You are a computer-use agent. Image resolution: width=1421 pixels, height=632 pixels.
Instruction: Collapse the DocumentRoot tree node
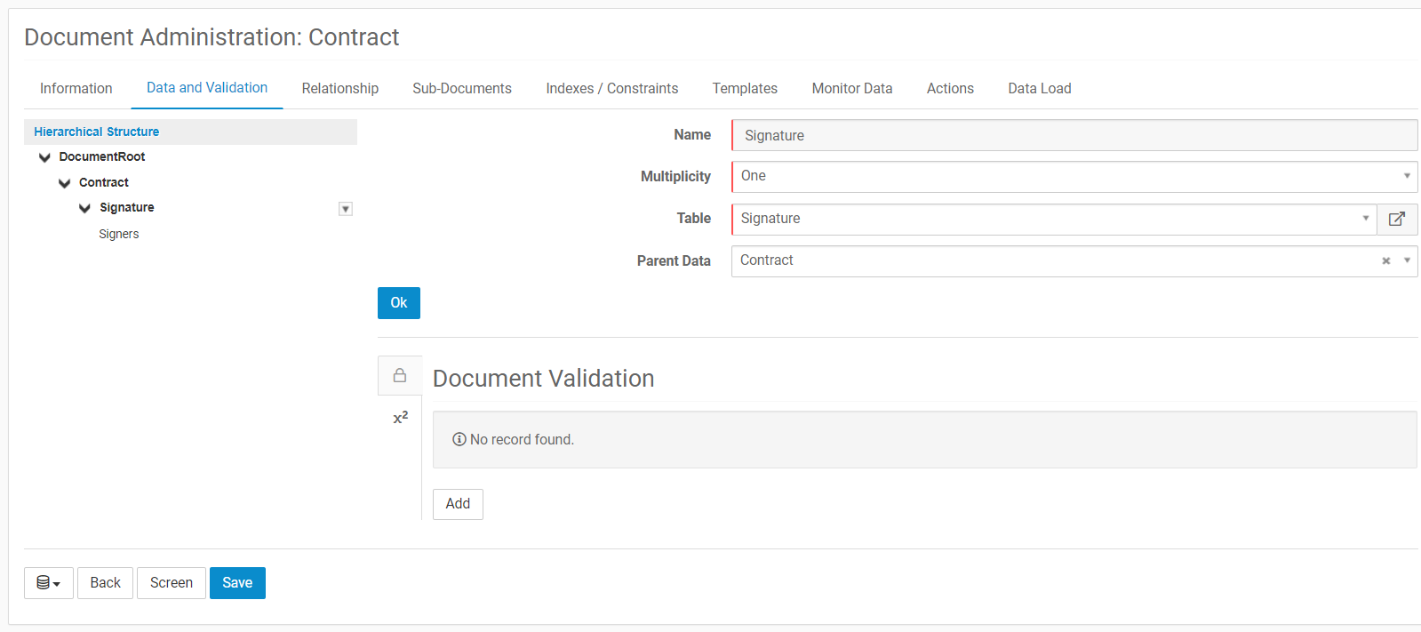[x=44, y=157]
